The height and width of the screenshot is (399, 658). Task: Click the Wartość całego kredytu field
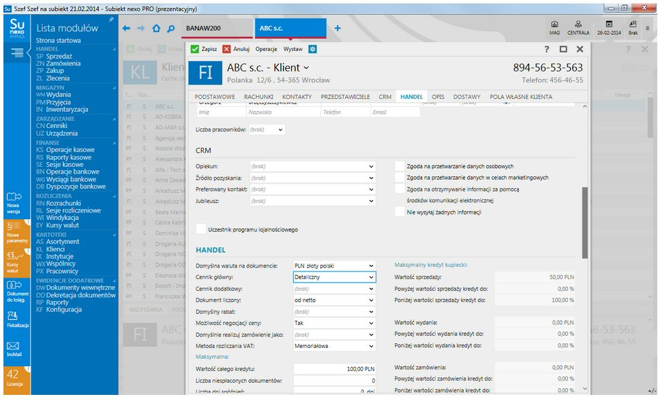click(335, 368)
